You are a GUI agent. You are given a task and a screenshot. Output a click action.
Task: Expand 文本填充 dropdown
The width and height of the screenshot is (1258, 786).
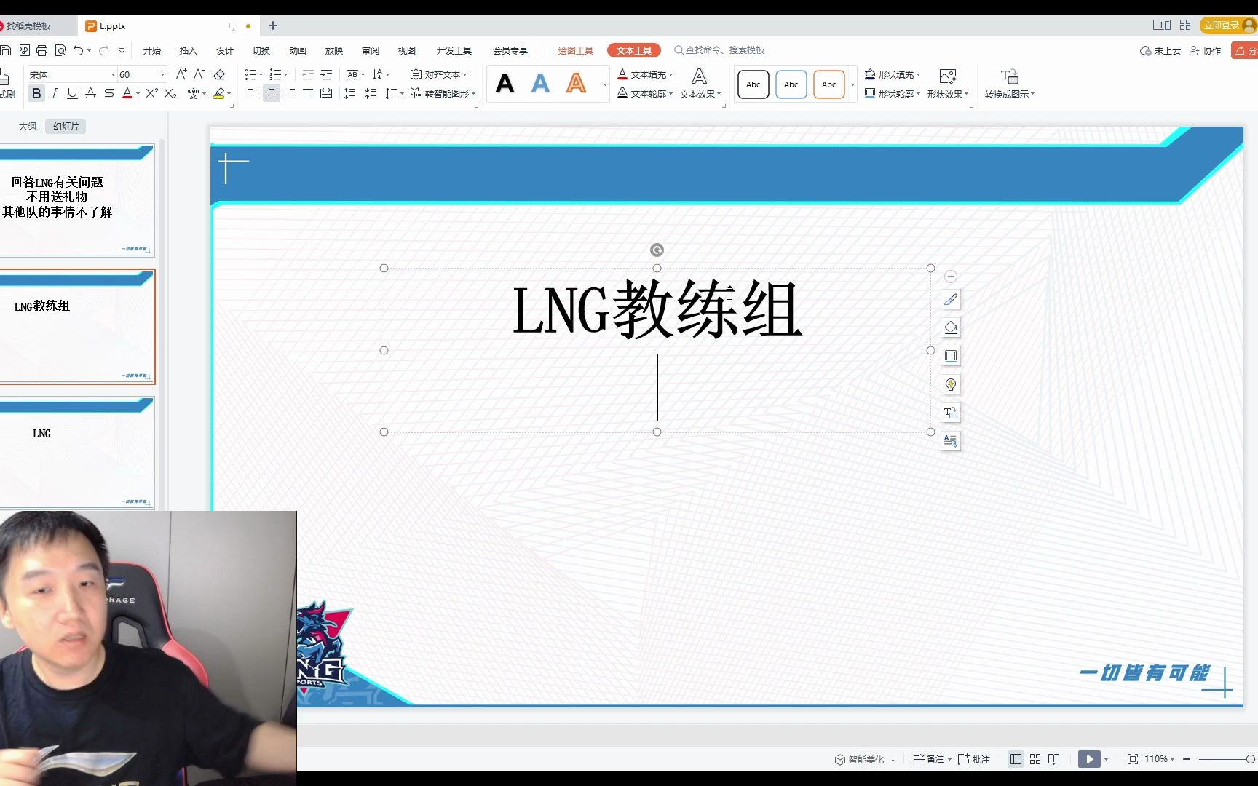670,74
